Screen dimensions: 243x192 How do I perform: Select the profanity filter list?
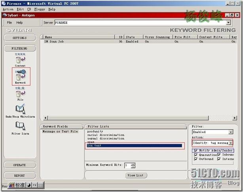pyautogui.click(x=95, y=131)
